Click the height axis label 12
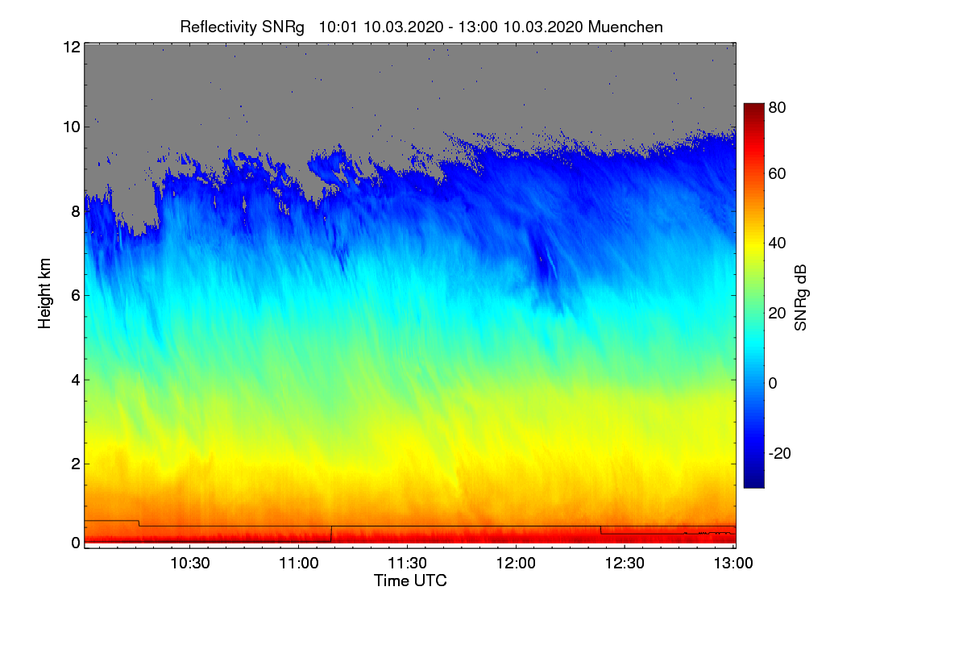Viewport: 967px width, 645px height. (x=71, y=47)
